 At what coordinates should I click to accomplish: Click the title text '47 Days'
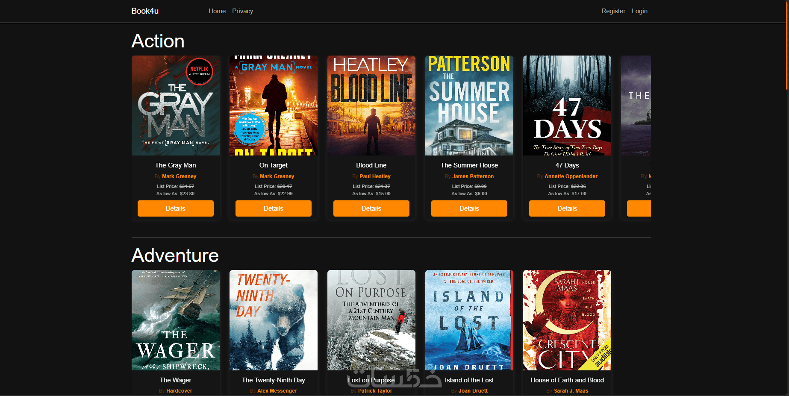567,165
